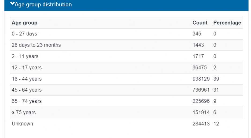The image size is (251, 138).
Task: Select the 0 - 27 days row label
Action: 24,34
